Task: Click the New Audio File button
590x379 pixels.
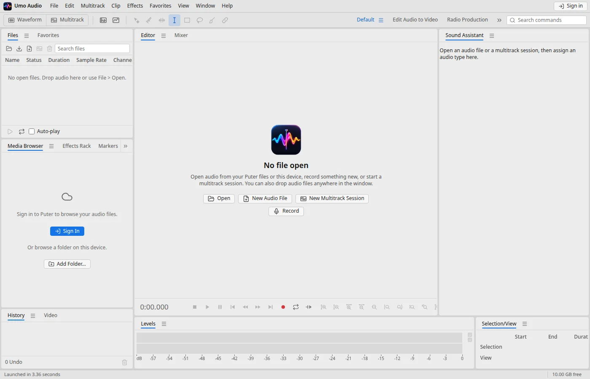Action: [265, 198]
